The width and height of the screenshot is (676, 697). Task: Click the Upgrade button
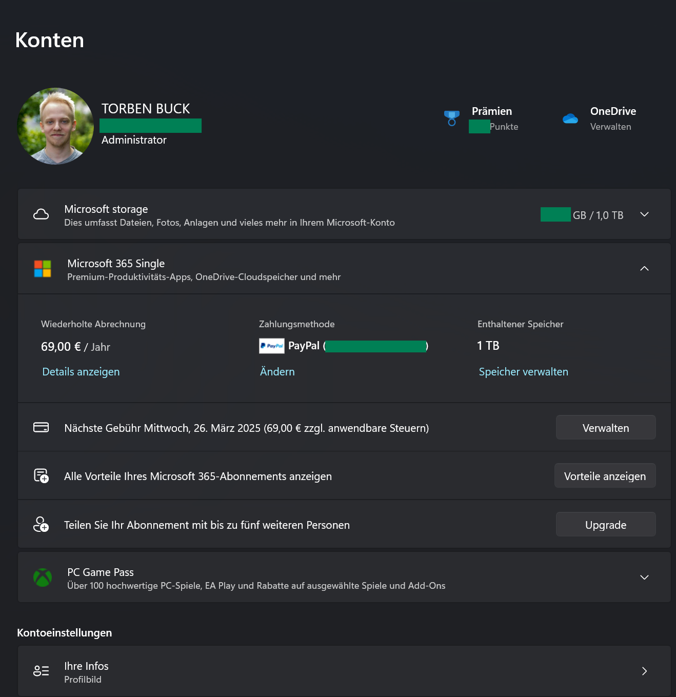[x=606, y=525]
